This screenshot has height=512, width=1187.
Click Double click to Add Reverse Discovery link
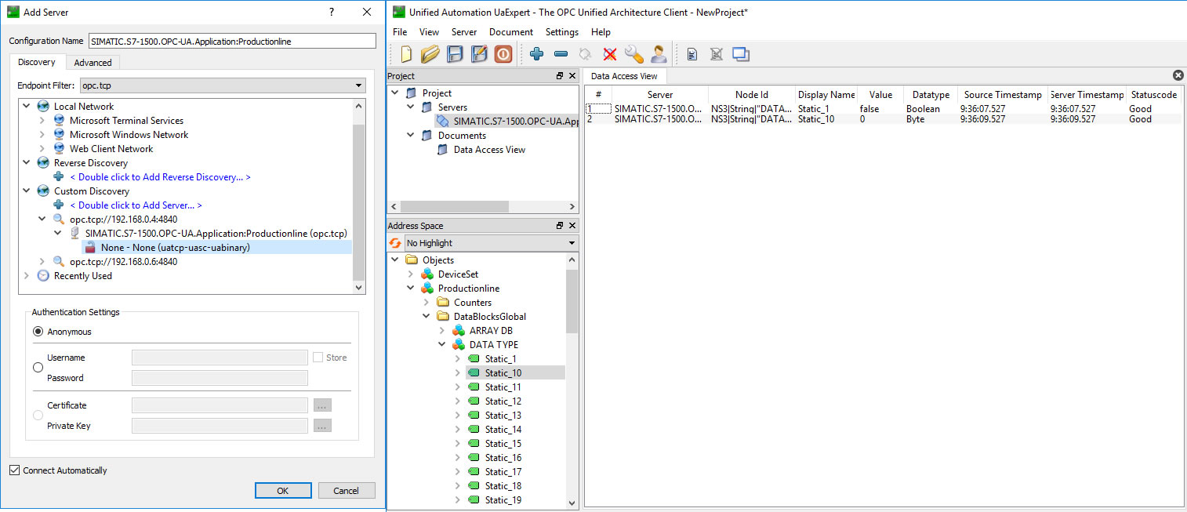[x=160, y=177]
